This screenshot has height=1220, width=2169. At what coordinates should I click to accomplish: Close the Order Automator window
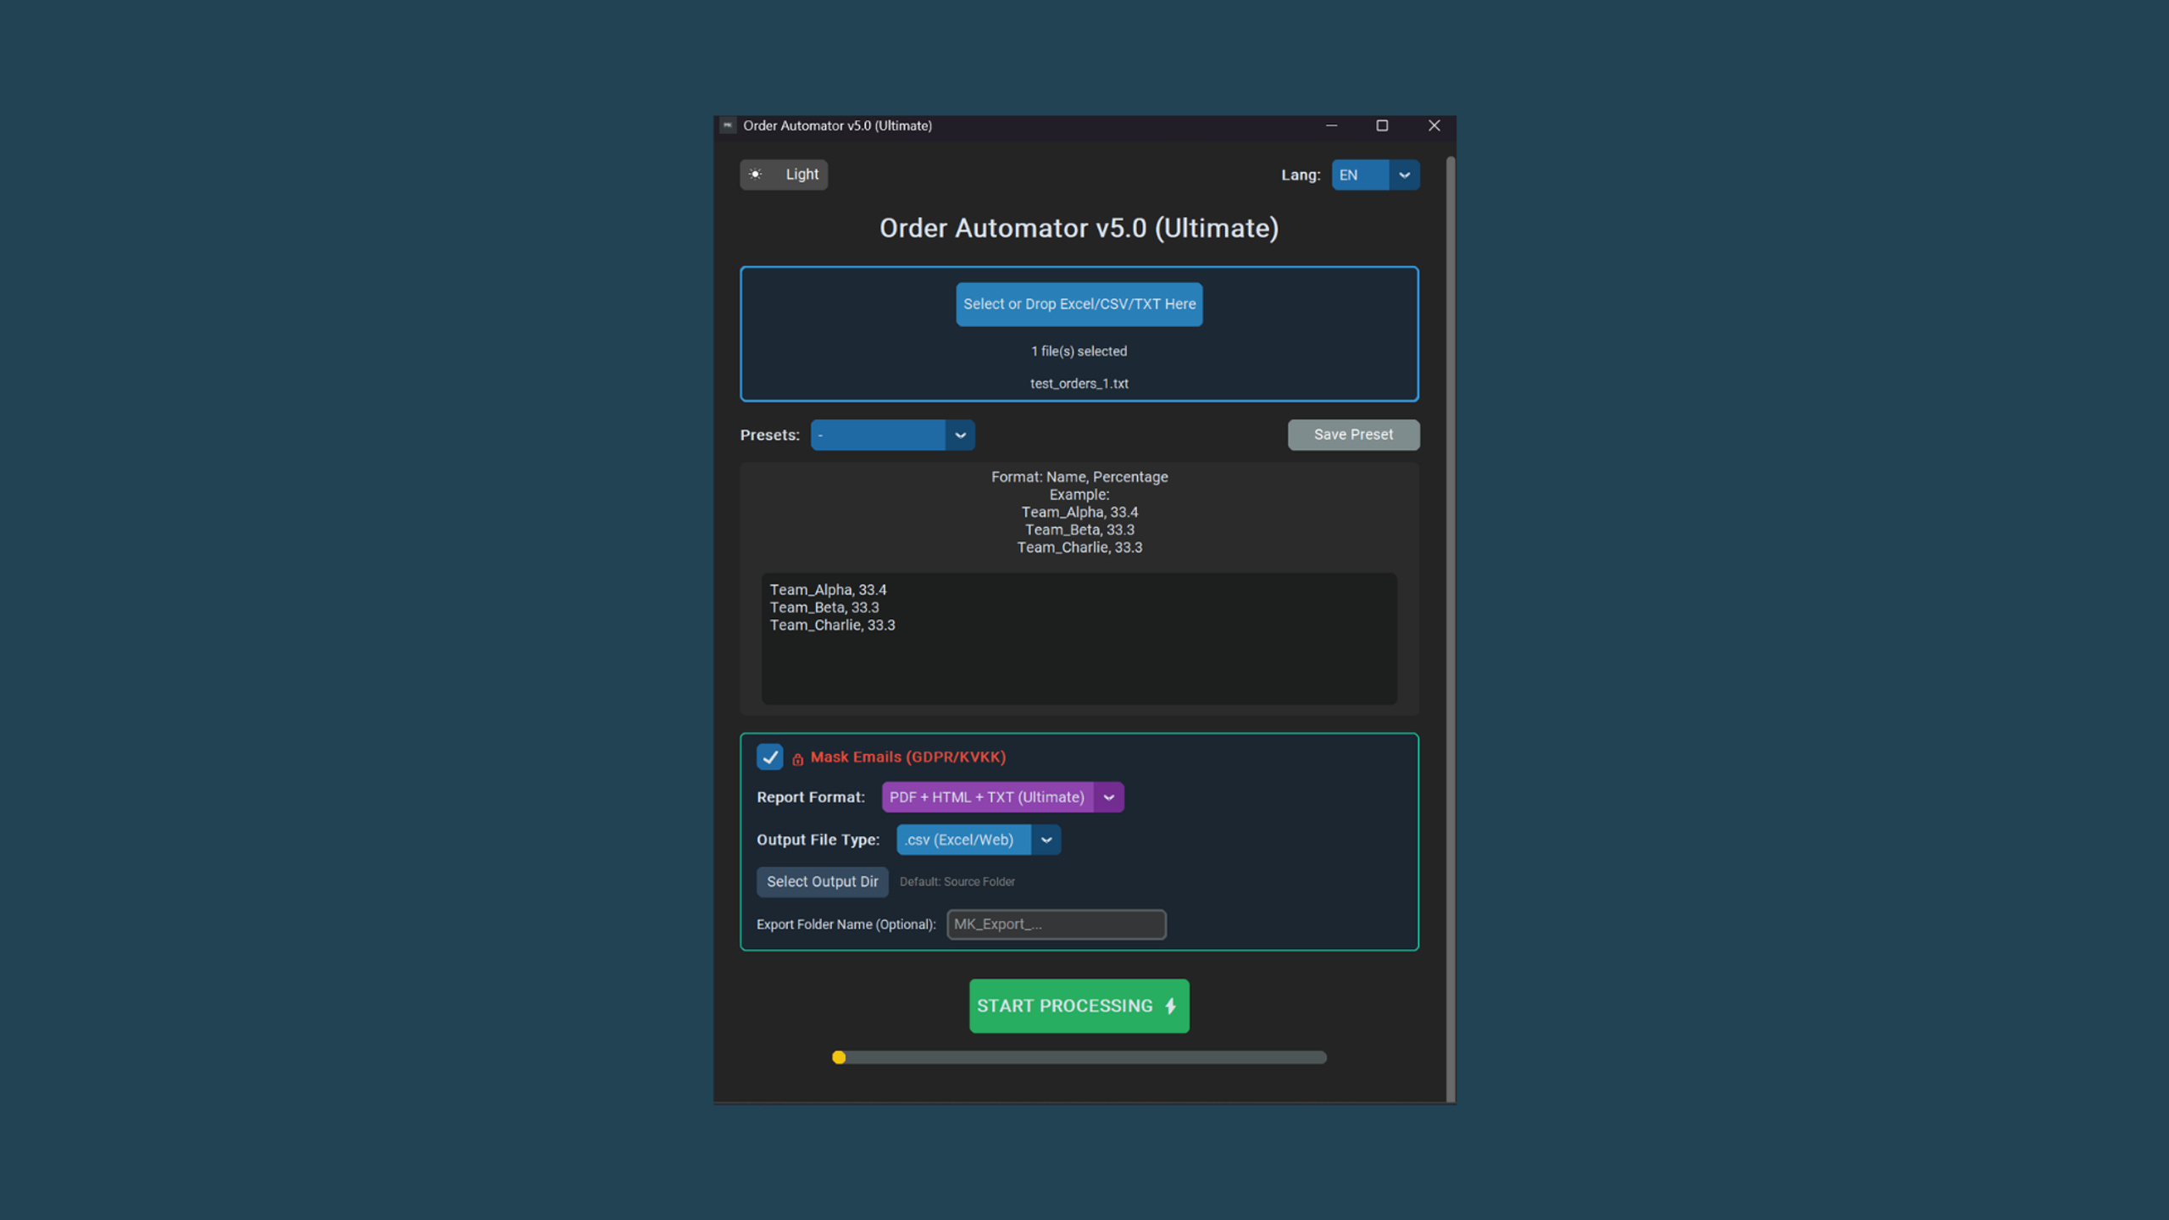[1434, 125]
